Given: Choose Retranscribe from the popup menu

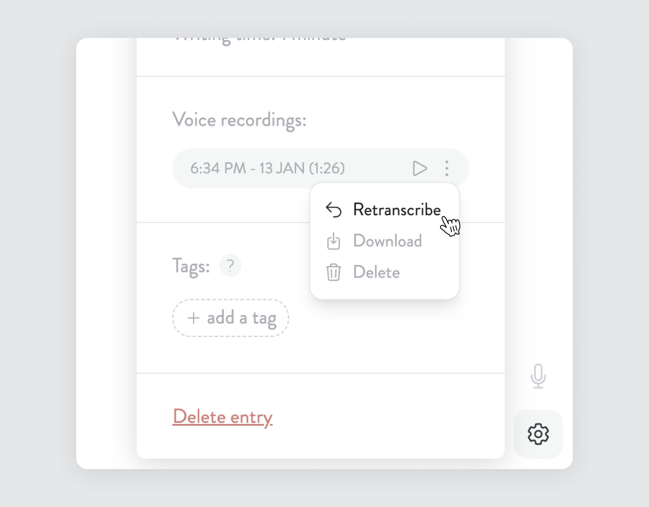Looking at the screenshot, I should pyautogui.click(x=397, y=210).
